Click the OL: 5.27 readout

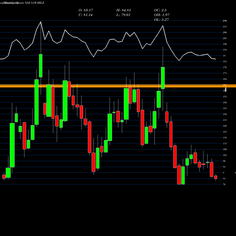161,19
